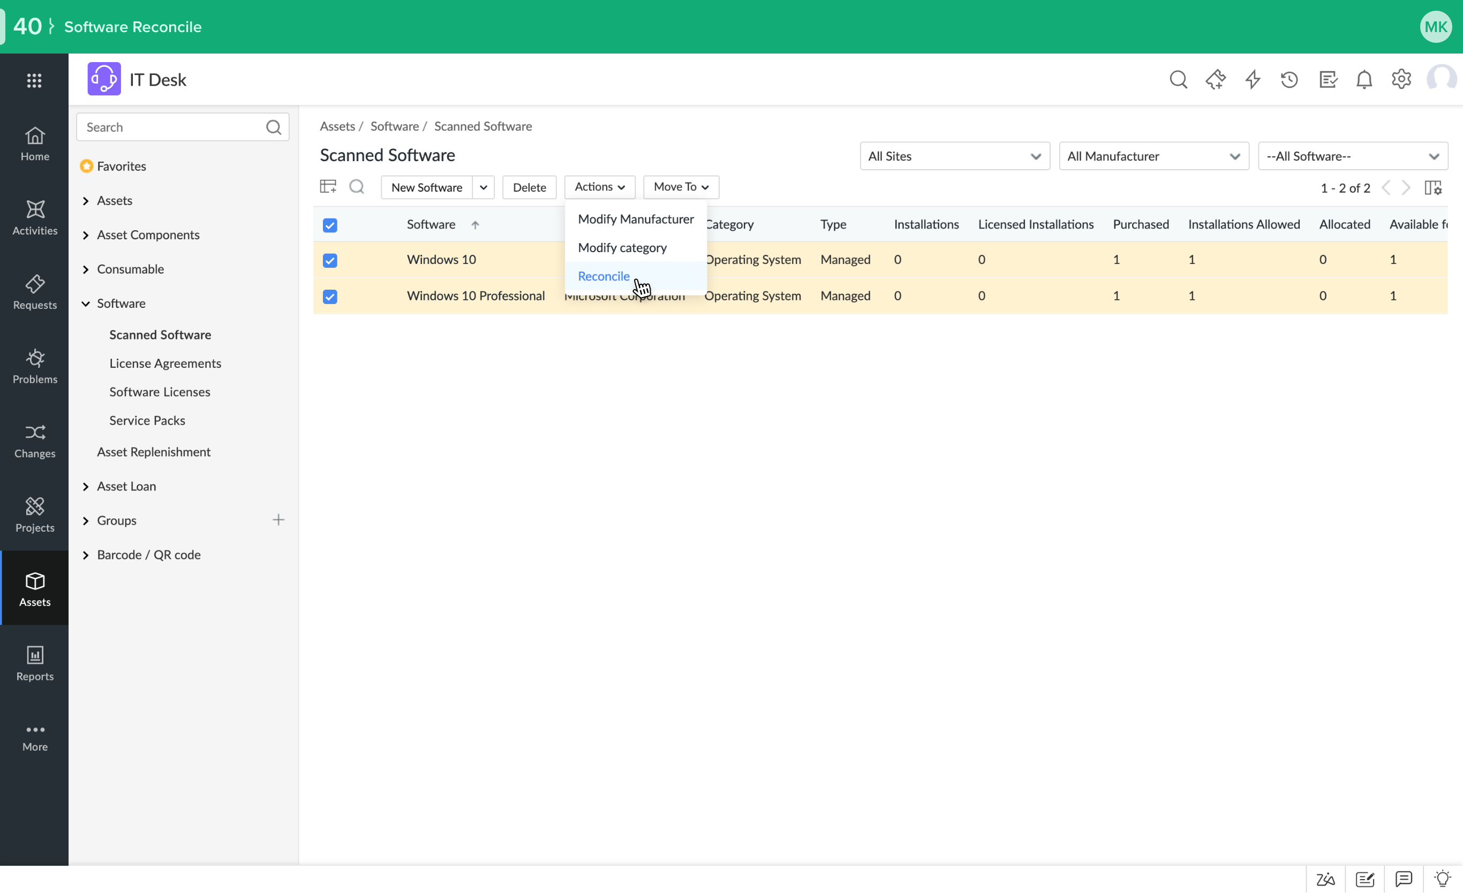Expand the Assets tree node
Viewport: 1463px width, 893px height.
[x=86, y=201]
